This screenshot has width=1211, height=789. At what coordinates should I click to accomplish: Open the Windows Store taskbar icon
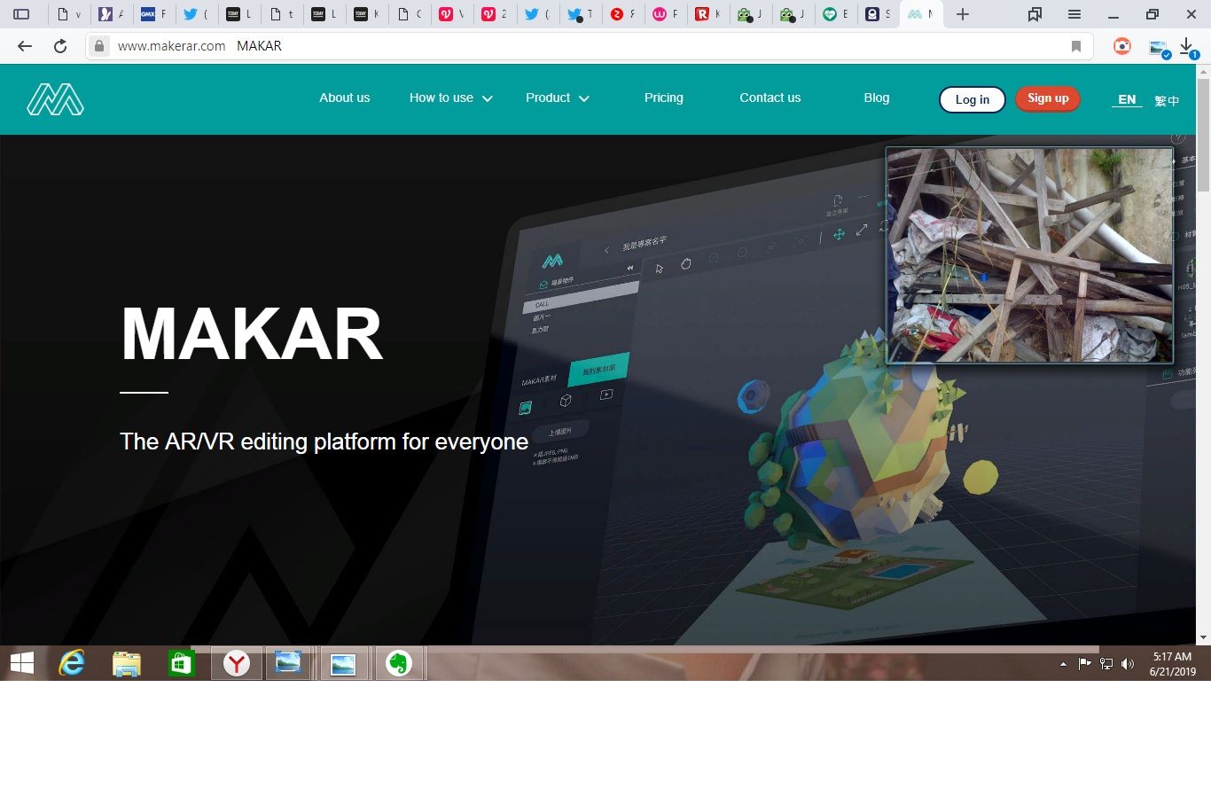[x=181, y=663]
